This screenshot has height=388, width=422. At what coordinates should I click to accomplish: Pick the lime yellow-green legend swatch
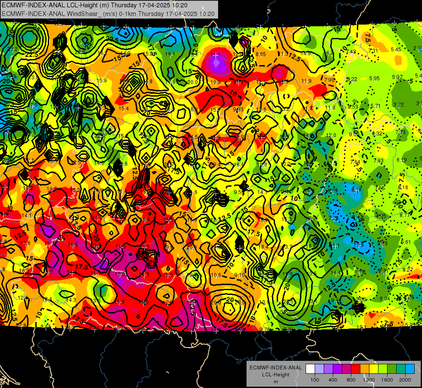(383, 369)
